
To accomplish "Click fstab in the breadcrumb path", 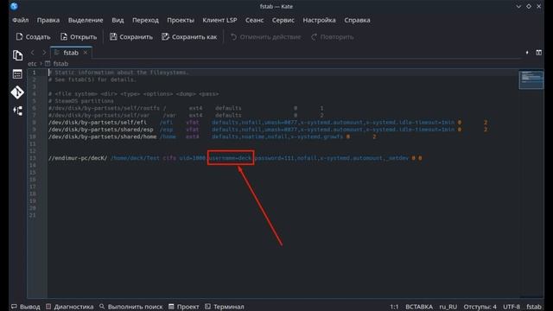I will coord(60,64).
